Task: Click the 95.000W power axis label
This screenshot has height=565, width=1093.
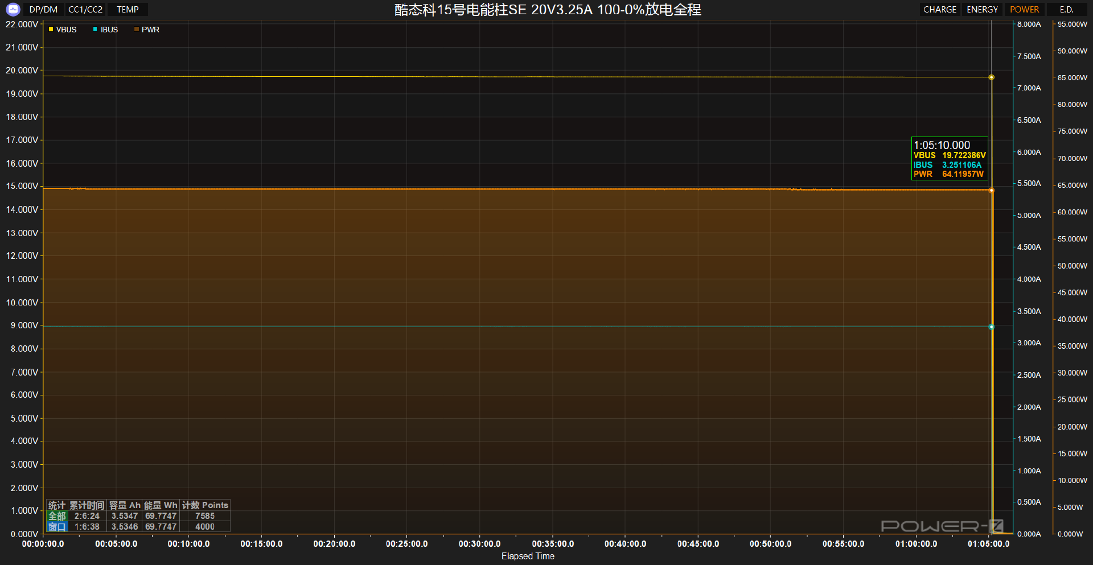Action: (x=1073, y=24)
